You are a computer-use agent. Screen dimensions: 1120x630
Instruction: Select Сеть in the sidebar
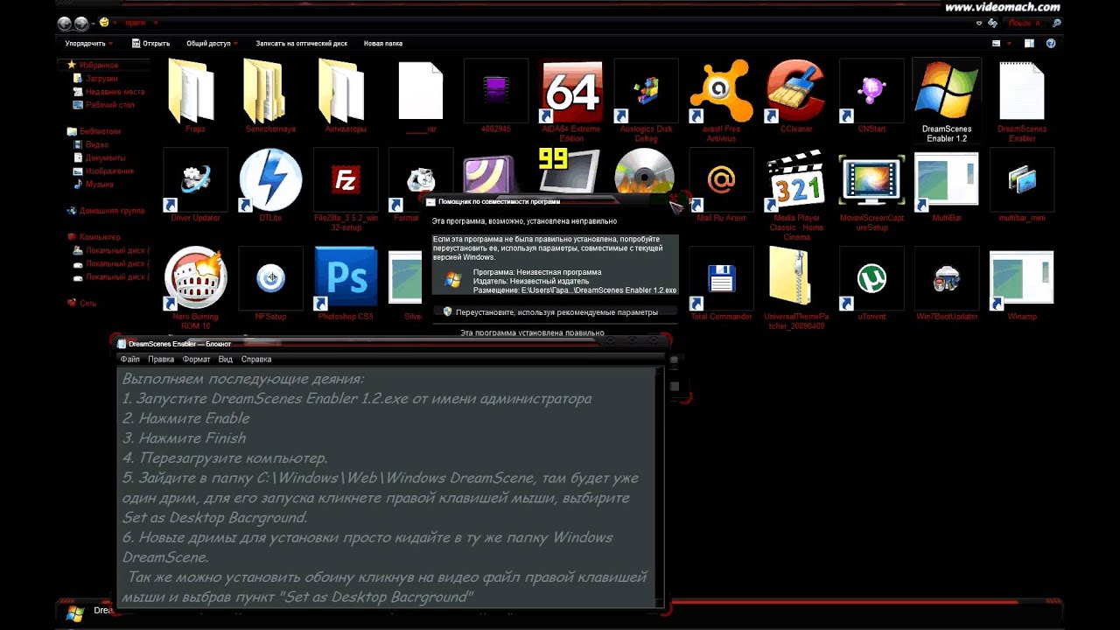click(82, 303)
